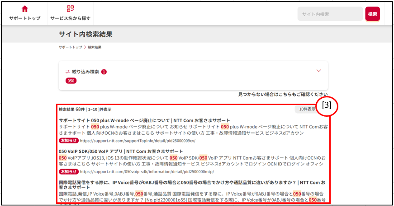394x206 pixels.
Task: Remove the 050 filter tag
Action: click(71, 81)
